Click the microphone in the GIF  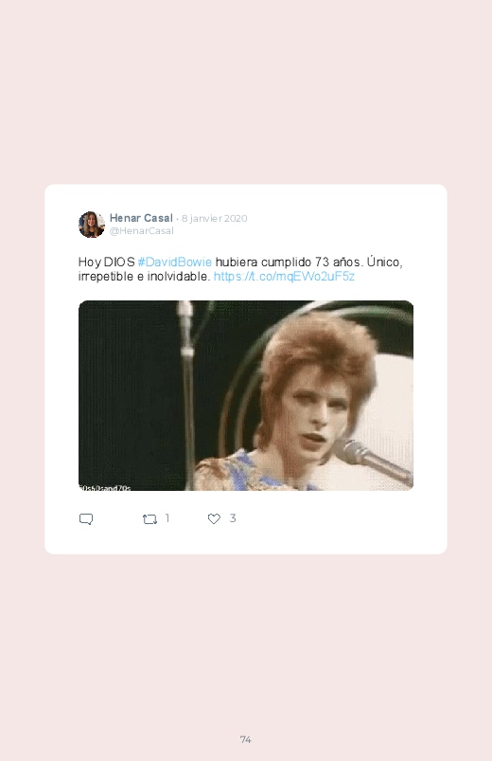(x=373, y=460)
